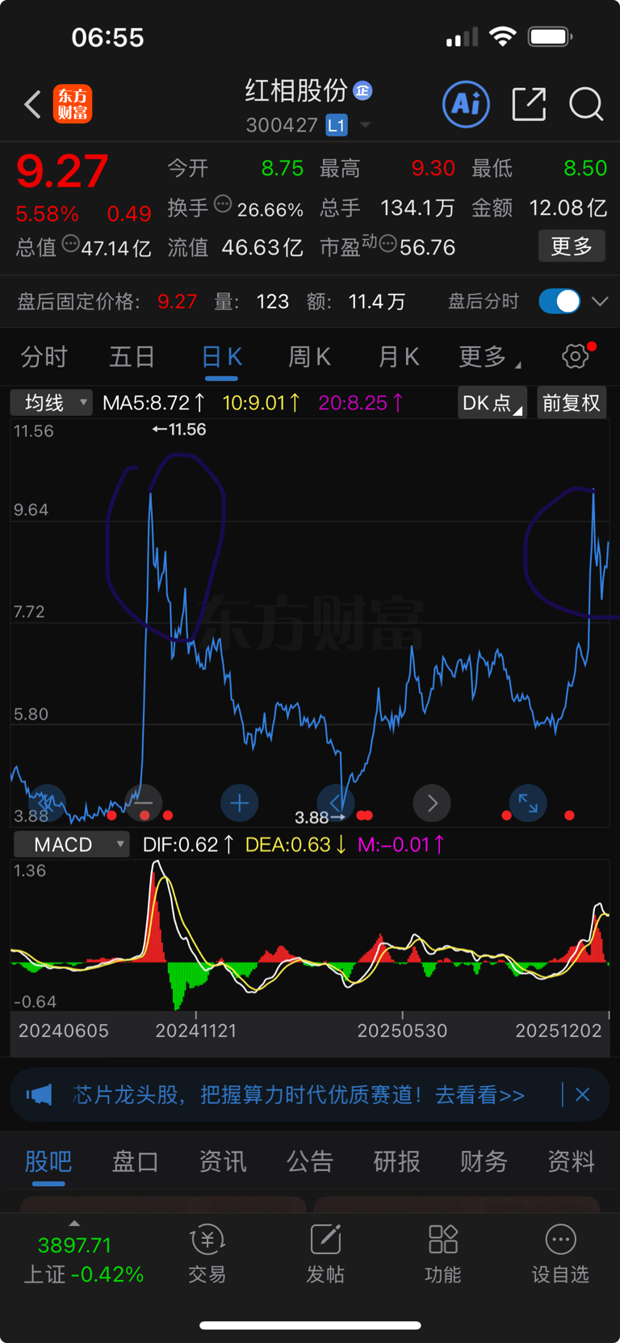Expand the 上证 index bar arrow
Image resolution: width=620 pixels, height=1343 pixels.
[x=74, y=1223]
